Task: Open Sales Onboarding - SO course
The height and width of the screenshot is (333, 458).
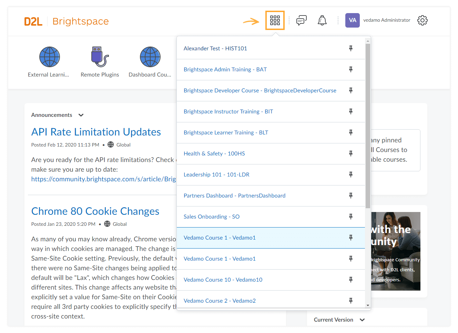Action: coord(212,216)
